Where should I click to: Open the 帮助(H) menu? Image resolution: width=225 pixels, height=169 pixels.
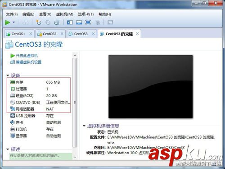point(105,14)
